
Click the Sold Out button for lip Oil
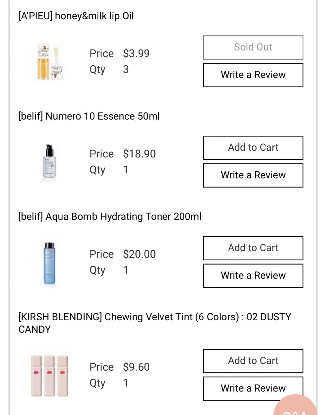coord(253,48)
